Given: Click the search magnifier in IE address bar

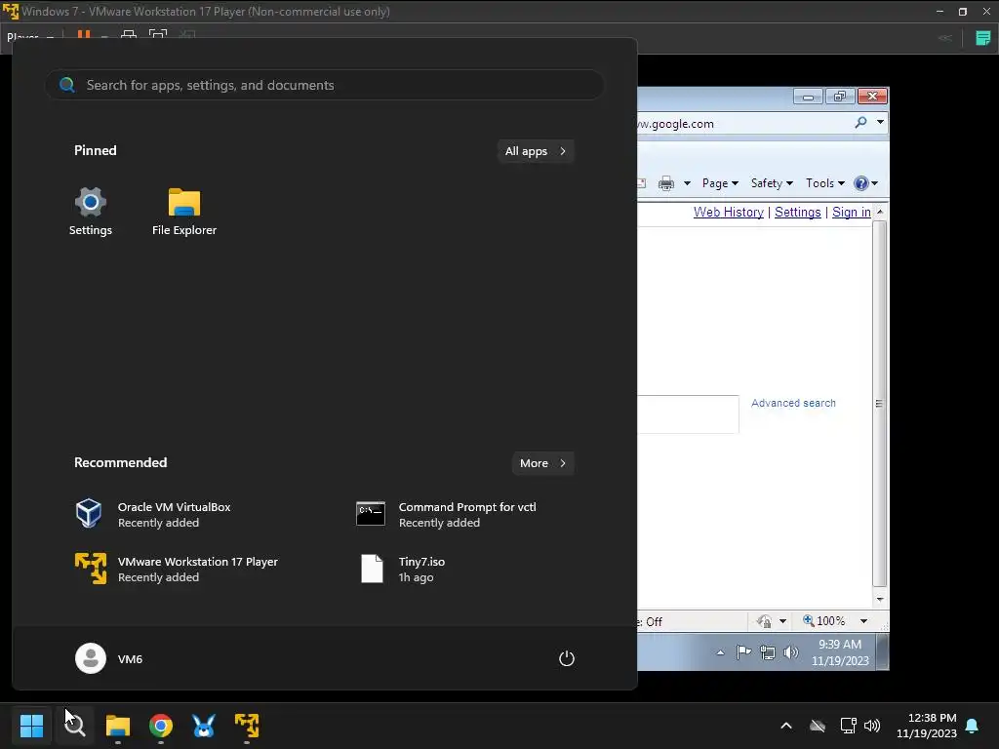Looking at the screenshot, I should pyautogui.click(x=860, y=122).
